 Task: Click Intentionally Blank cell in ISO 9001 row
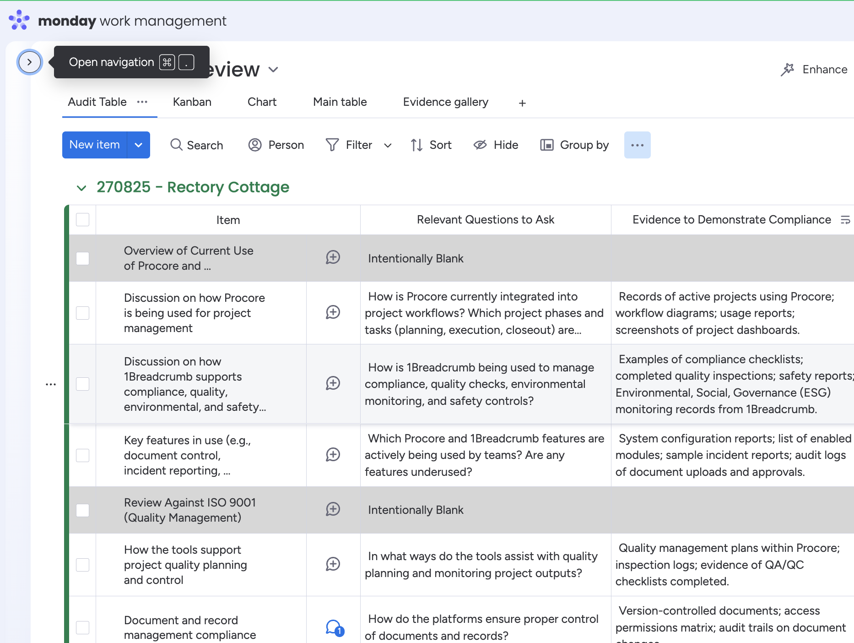point(486,510)
